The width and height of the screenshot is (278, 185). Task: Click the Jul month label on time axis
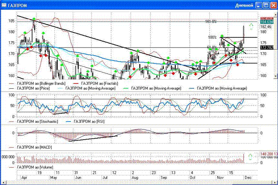(105, 178)
